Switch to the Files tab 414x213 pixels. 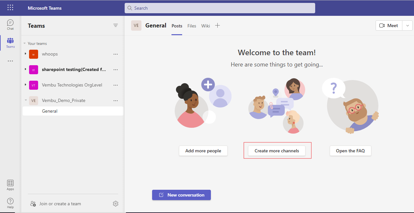point(192,26)
